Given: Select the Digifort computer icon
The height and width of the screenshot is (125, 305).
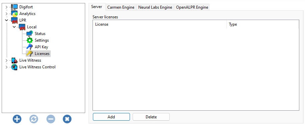Looking at the screenshot, I should [x=14, y=7].
